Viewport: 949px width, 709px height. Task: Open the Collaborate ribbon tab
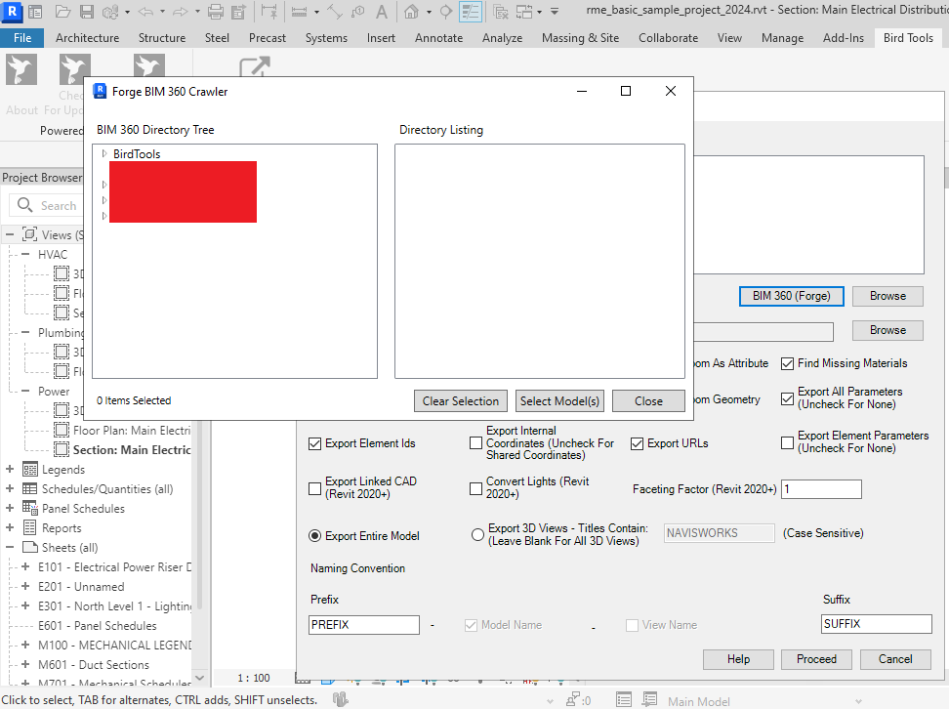point(668,37)
